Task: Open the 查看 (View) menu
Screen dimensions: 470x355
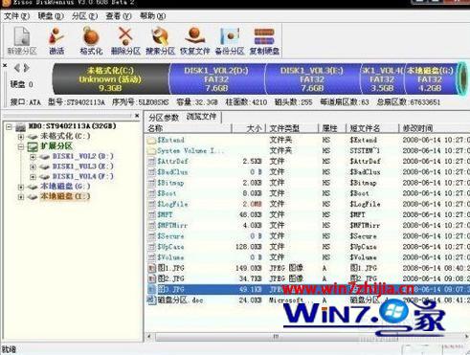Action: click(x=119, y=16)
